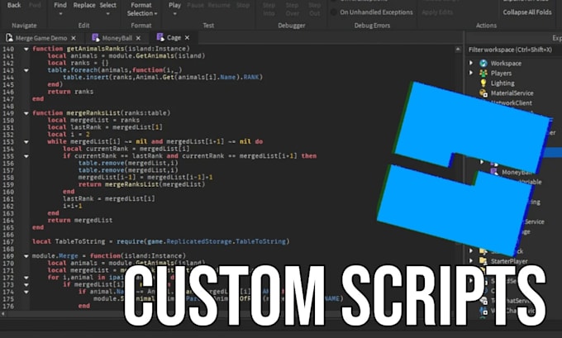
Task: Click the MoneyBall tab's script icon
Action: point(95,38)
